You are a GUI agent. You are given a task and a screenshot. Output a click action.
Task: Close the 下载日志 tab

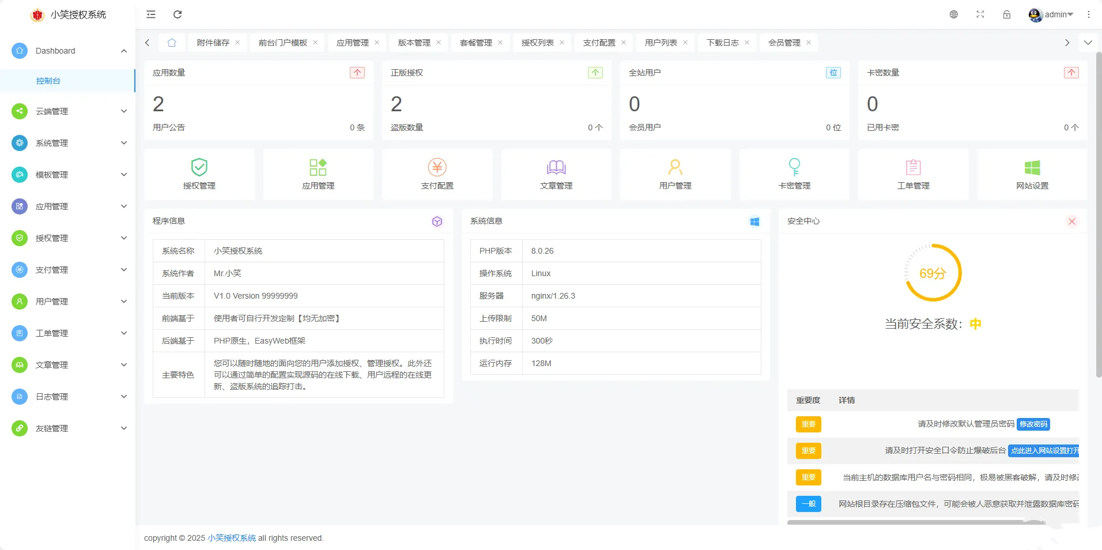747,43
